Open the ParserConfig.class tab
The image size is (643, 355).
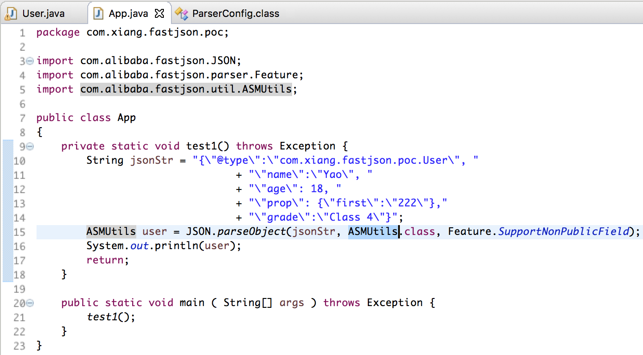coord(236,13)
